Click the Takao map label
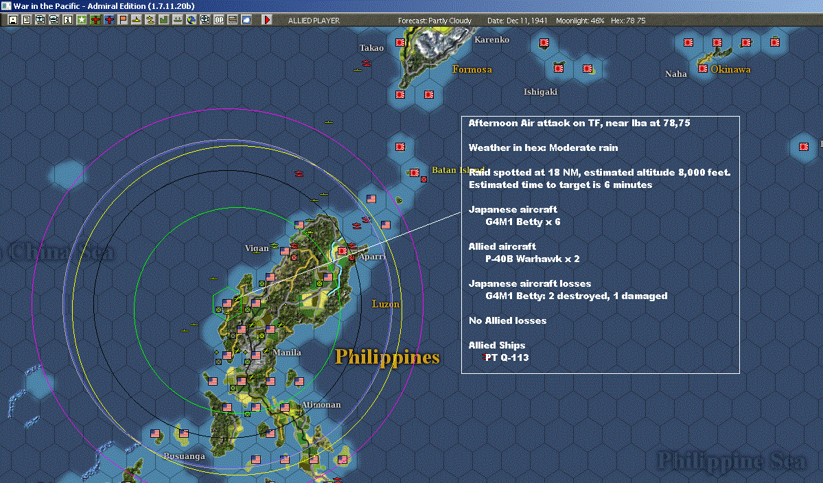Screen dimensions: 823x483 point(371,48)
